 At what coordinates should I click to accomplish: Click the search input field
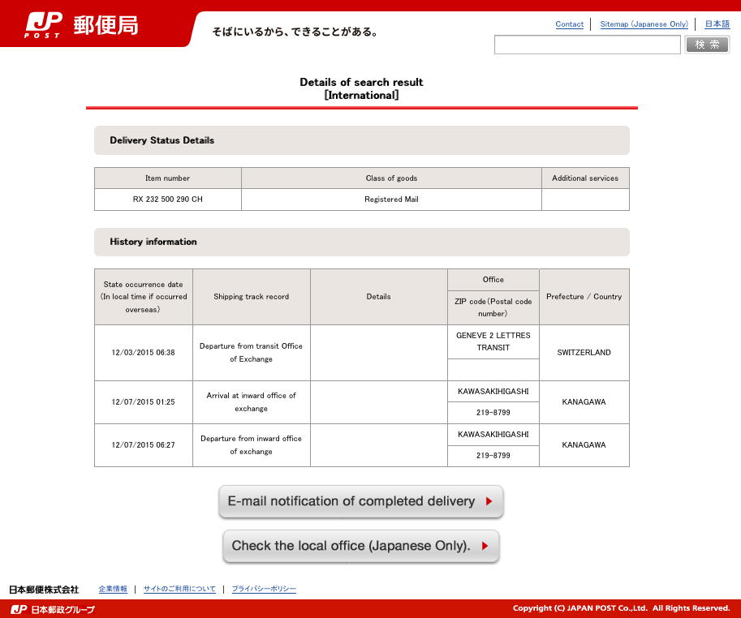click(587, 45)
